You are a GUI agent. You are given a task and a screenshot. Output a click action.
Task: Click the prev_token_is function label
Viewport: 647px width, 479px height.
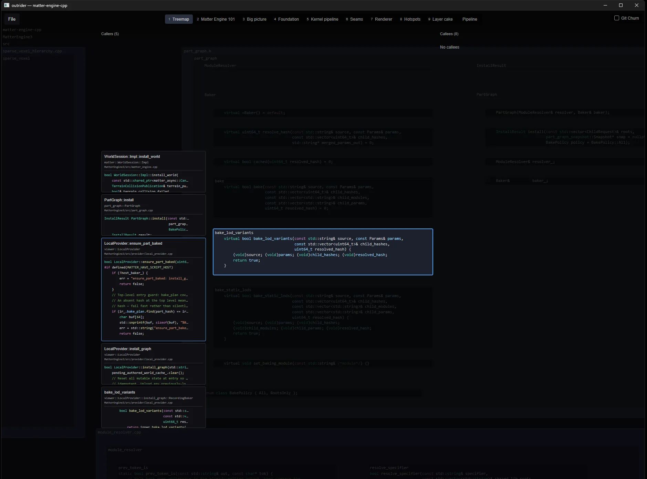click(133, 468)
